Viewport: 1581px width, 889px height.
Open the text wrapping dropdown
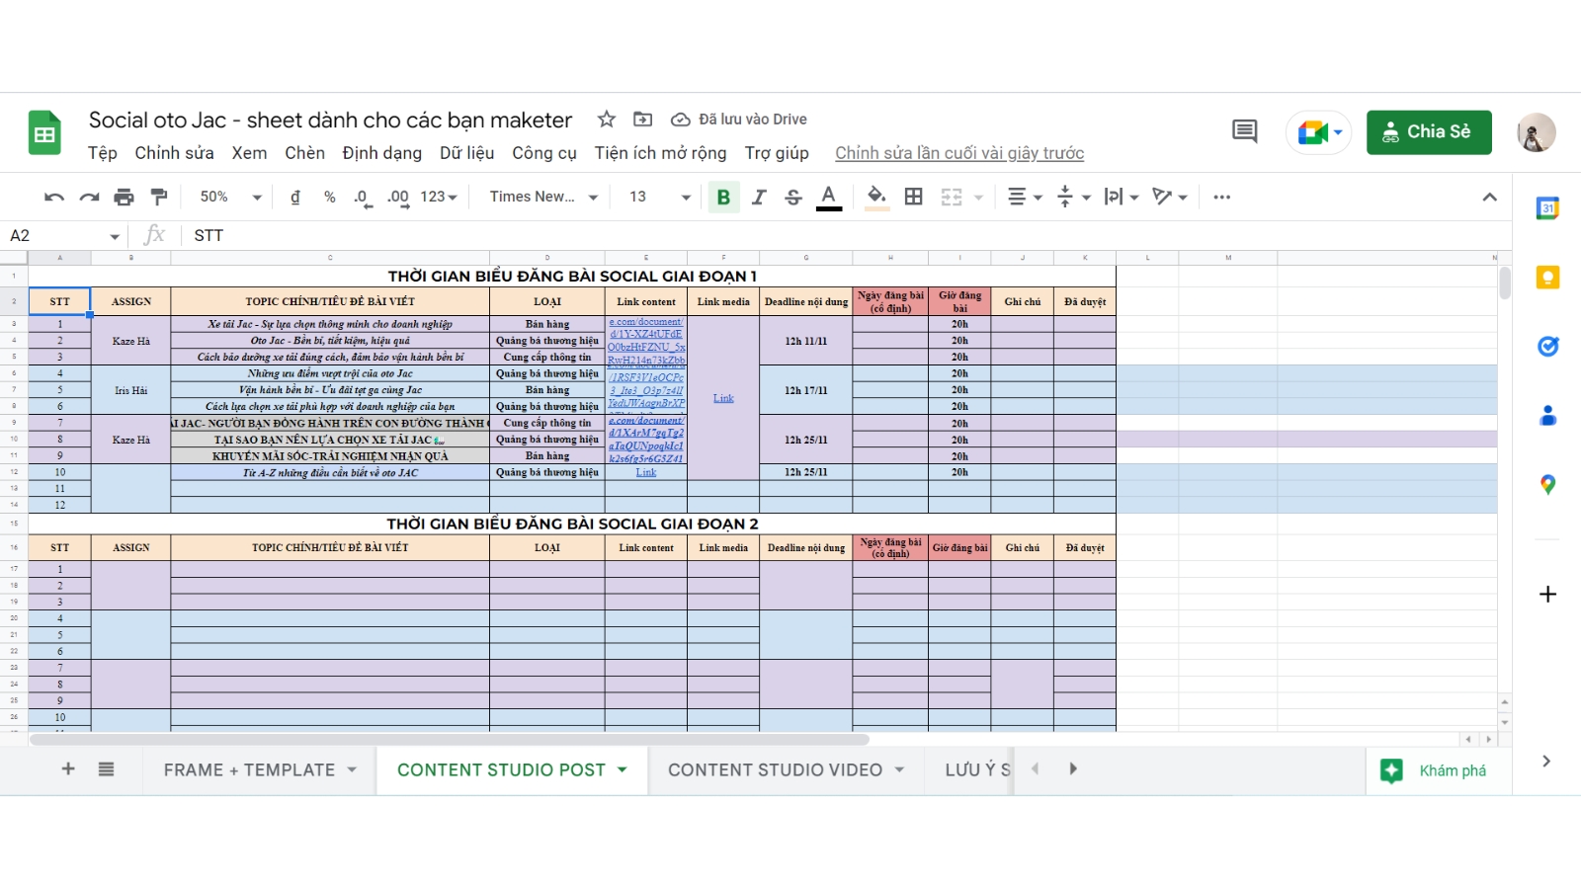tap(1122, 198)
